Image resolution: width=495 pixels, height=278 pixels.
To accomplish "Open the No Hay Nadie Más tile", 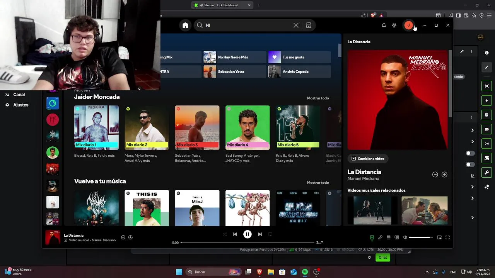I will [x=235, y=57].
